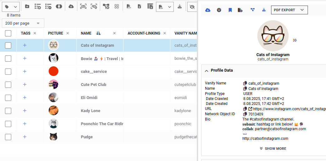Check the Cute Pet Club row checkbox
Screen dimensions: 326x161
tap(8, 84)
